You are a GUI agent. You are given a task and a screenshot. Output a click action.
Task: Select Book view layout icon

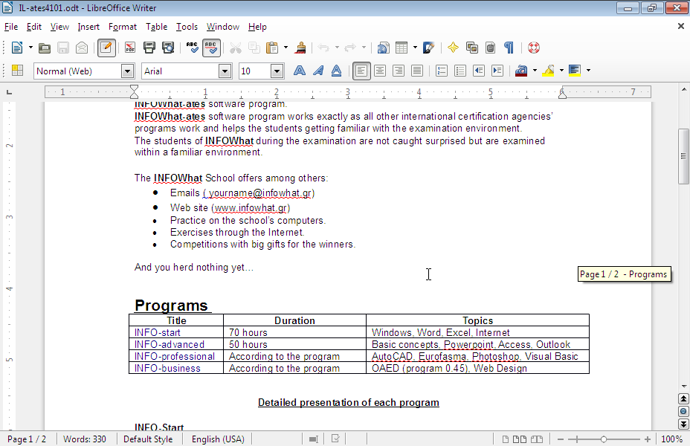click(x=536, y=439)
